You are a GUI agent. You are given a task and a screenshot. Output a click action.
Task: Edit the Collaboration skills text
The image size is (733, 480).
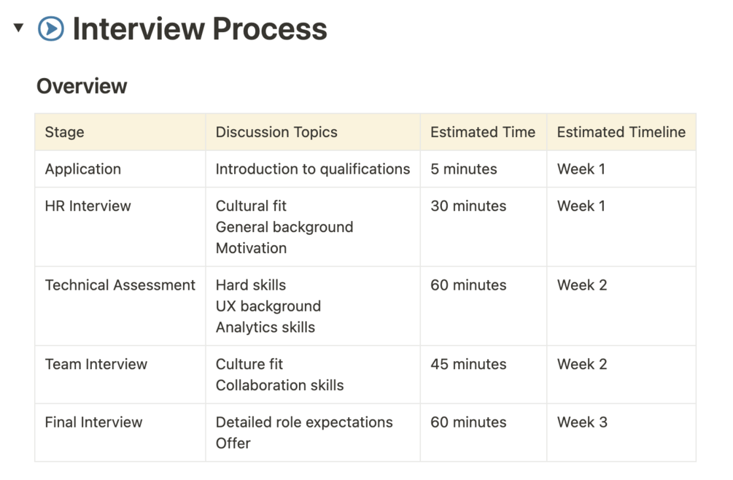pyautogui.click(x=279, y=385)
